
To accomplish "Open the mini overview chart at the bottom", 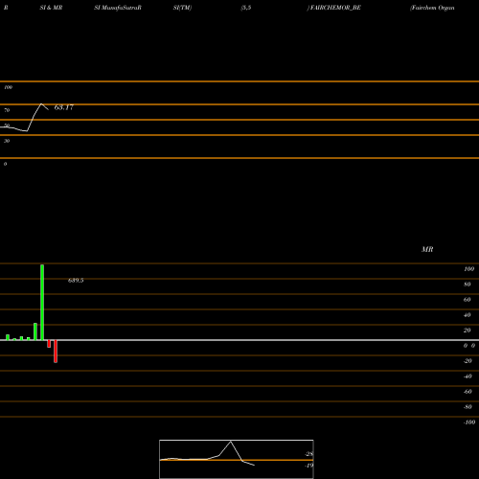I will [237, 459].
